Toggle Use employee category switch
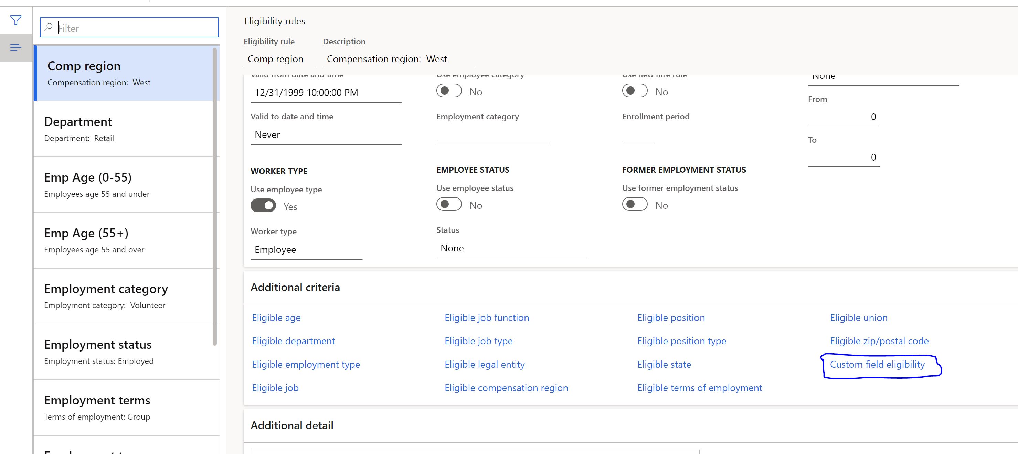The width and height of the screenshot is (1018, 454). pyautogui.click(x=449, y=91)
